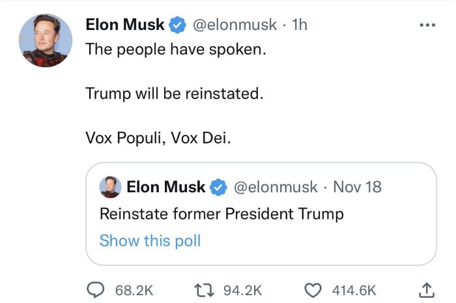Open the share upload arrow icon
Viewport: 456px width, 303px height.
point(427,290)
